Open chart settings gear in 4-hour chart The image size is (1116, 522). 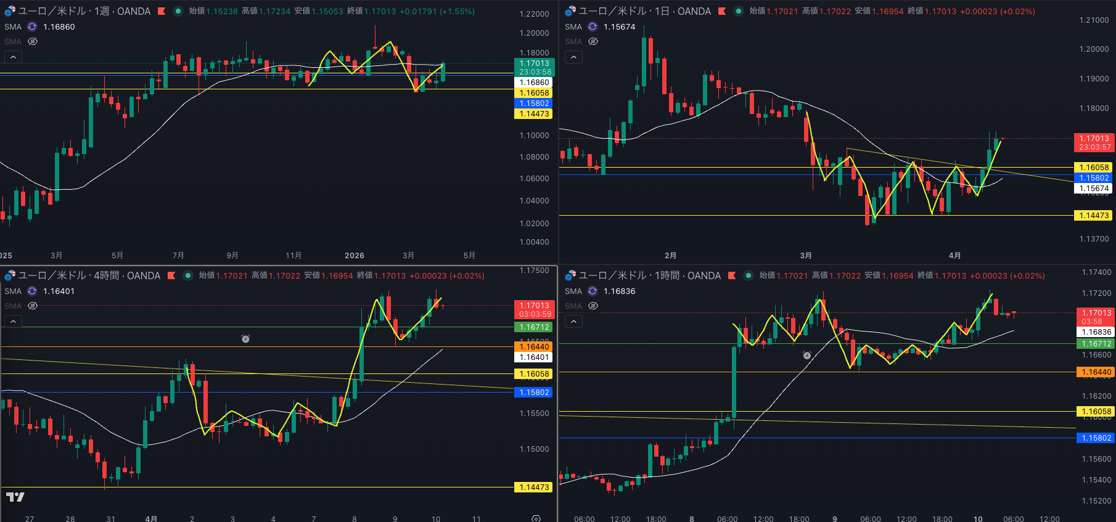click(x=536, y=518)
